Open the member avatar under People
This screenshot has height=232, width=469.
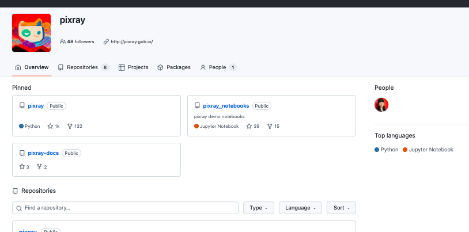pyautogui.click(x=381, y=105)
